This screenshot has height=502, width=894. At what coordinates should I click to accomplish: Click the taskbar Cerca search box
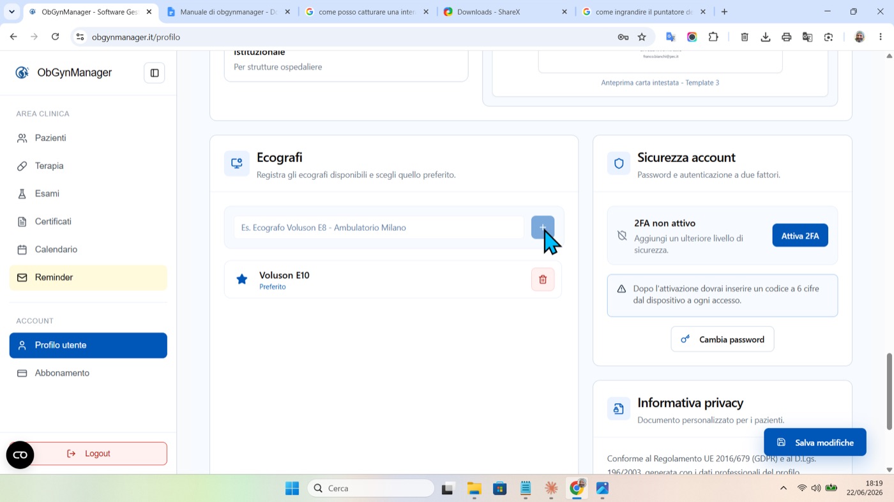pyautogui.click(x=370, y=488)
